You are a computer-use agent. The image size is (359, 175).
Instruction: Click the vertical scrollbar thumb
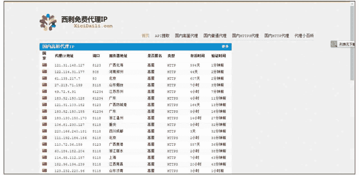[x=352, y=42]
